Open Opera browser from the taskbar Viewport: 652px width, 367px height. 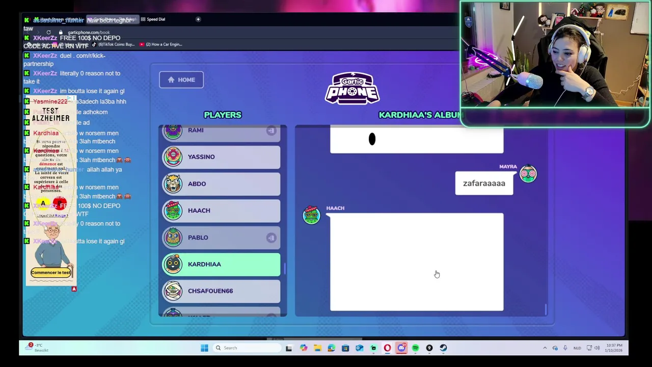387,348
